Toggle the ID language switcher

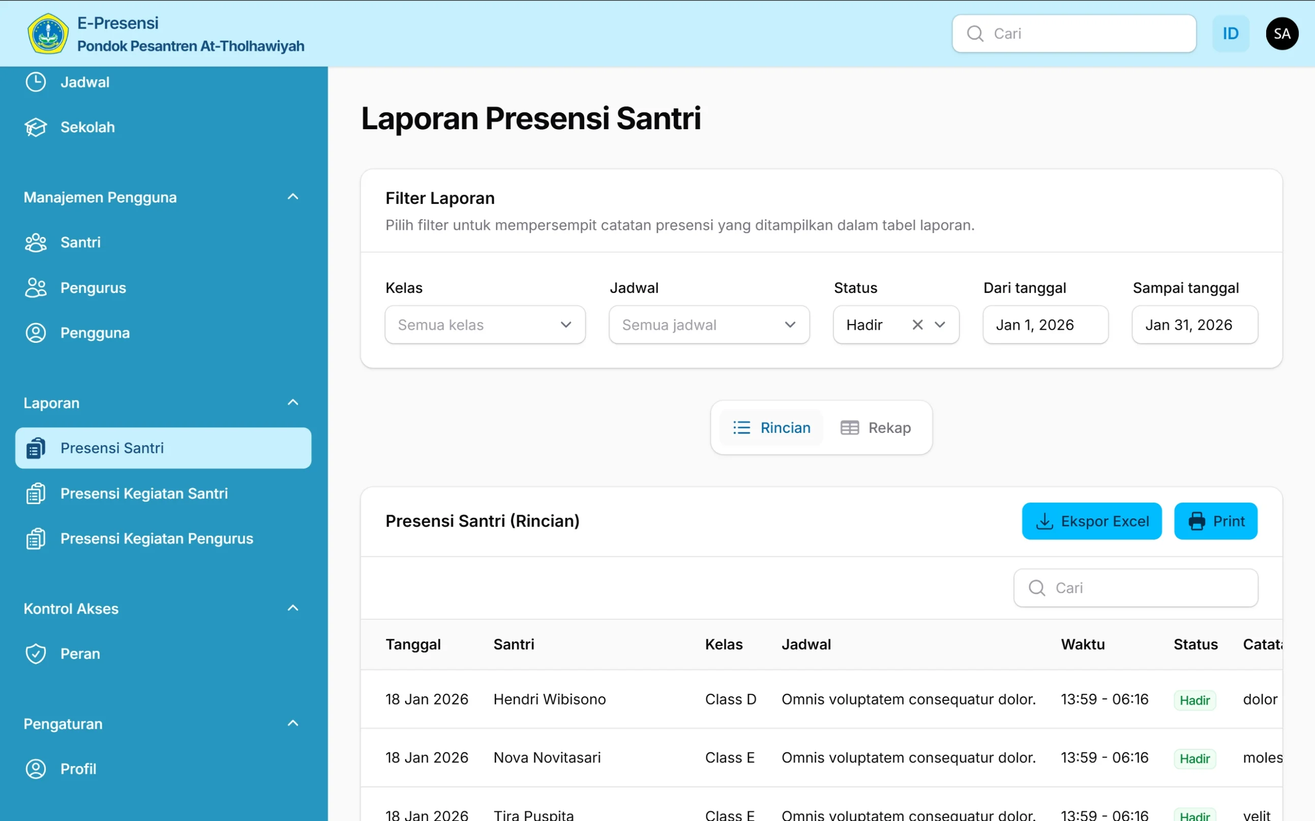pyautogui.click(x=1231, y=33)
